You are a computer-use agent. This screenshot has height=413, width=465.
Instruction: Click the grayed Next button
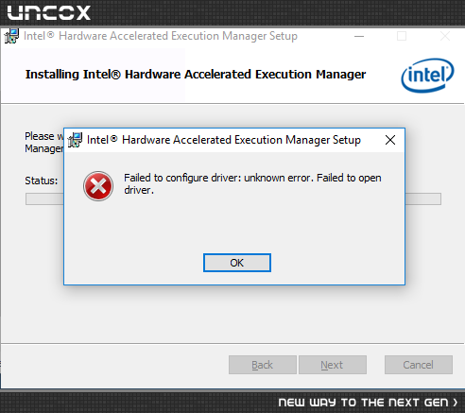(x=333, y=365)
